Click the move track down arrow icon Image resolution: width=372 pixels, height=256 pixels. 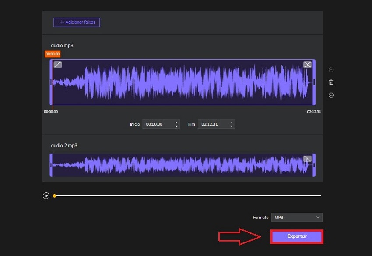click(331, 95)
